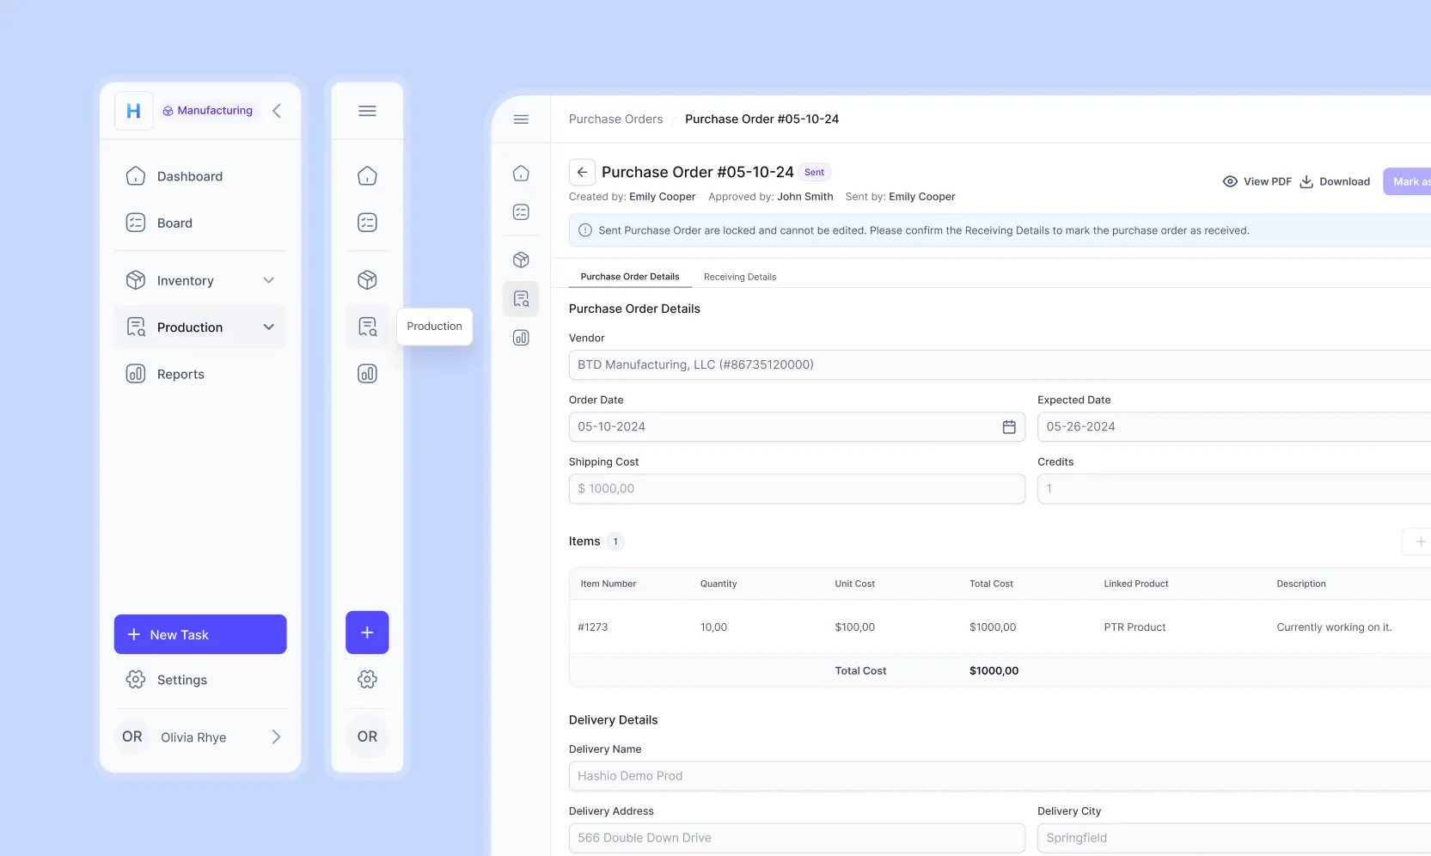The image size is (1431, 856).
Task: Go to the Purchase Orders breadcrumb
Action: coord(615,119)
